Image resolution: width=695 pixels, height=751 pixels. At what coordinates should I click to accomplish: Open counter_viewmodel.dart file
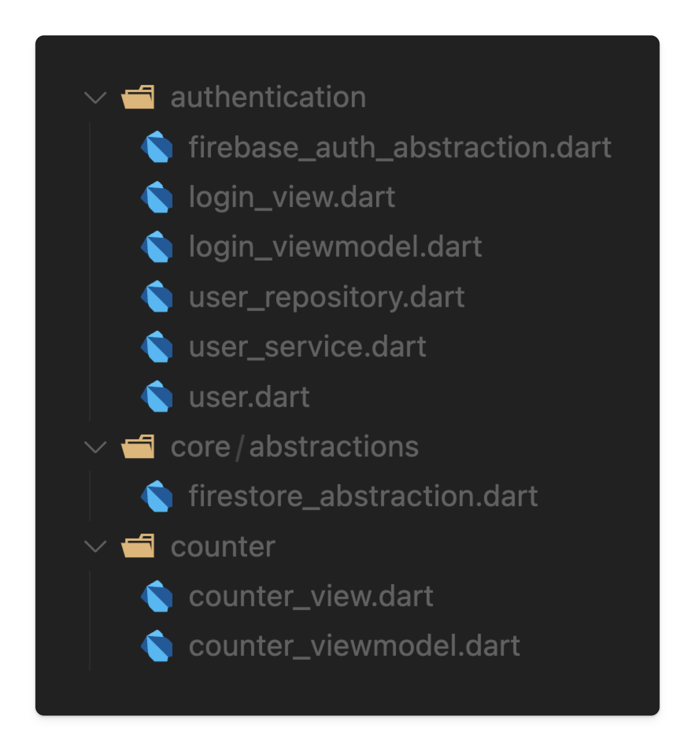point(354,646)
